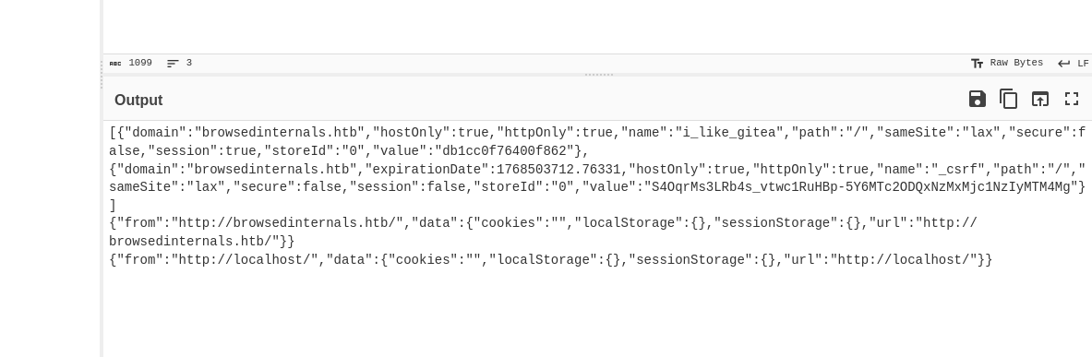This screenshot has height=357, width=1092.
Task: Click the Output panel title
Action: [138, 101]
